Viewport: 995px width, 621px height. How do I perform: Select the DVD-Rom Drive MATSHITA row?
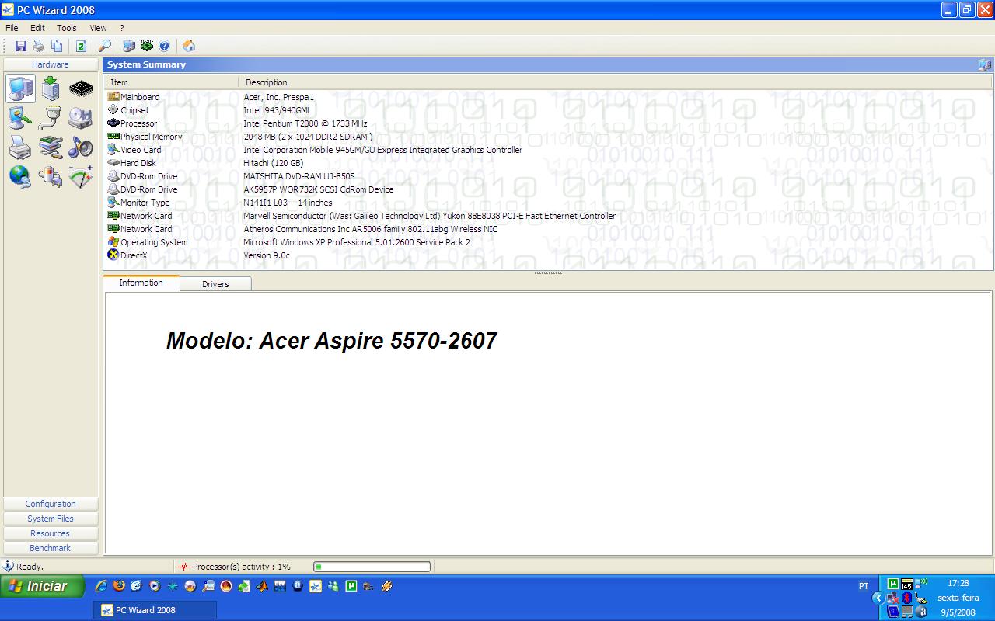pos(548,176)
